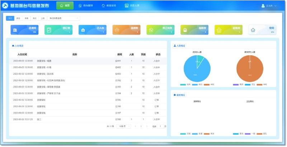
Task: Select the 本周 date filter
Action: point(26,18)
